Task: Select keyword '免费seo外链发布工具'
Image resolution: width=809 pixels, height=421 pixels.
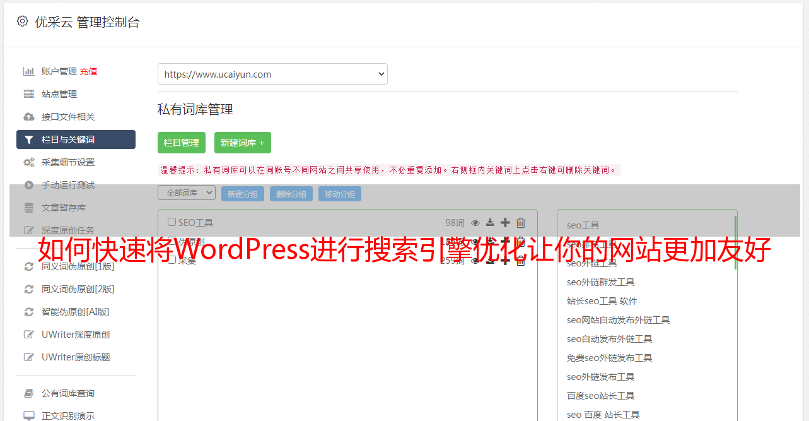Action: 610,358
